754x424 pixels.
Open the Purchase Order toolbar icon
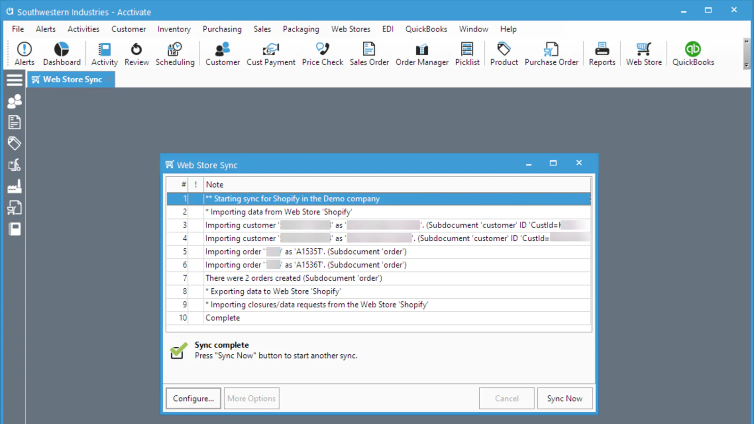pyautogui.click(x=551, y=54)
